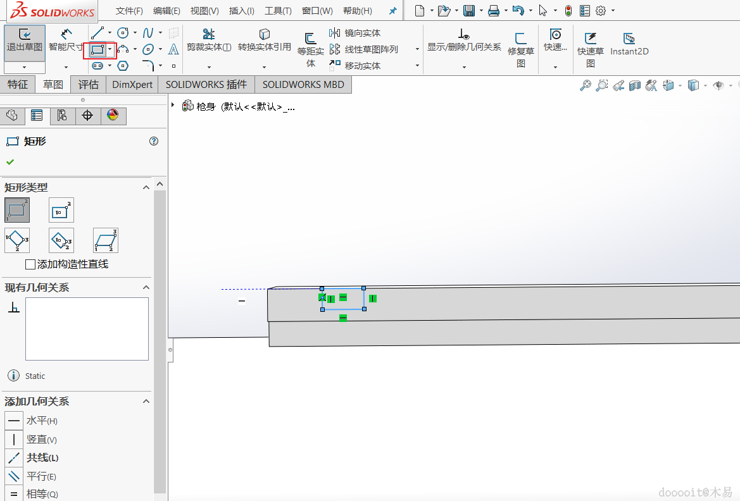
Task: Expand the 枪身 feature tree node
Action: pyautogui.click(x=173, y=106)
